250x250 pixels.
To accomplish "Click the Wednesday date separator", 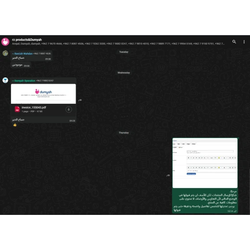I will 124,73.
